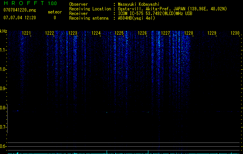Click the 1223 time marker

click(x=73, y=33)
